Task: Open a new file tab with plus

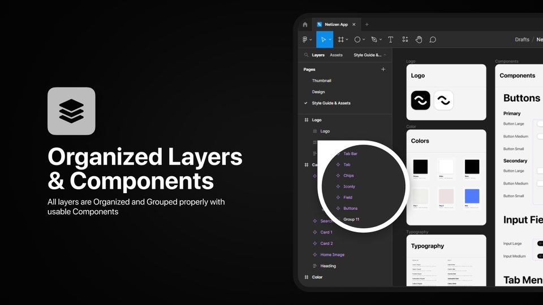Action: (367, 24)
